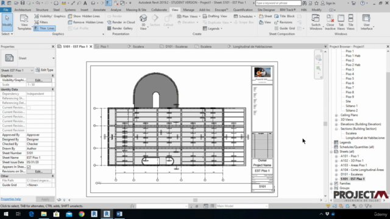Switch to D101 - Escaleras view tab
The width and height of the screenshot is (390, 219).
click(x=176, y=46)
